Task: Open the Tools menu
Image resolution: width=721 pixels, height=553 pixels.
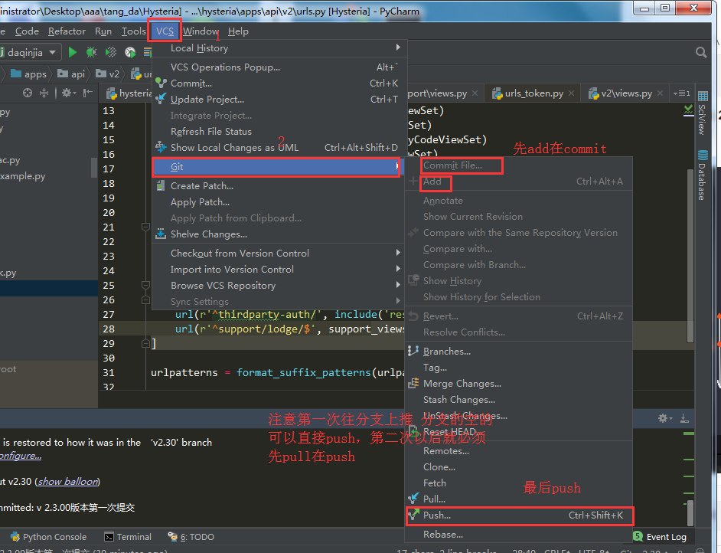Action: (x=133, y=31)
